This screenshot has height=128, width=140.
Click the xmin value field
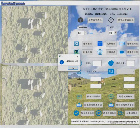pyautogui.click(x=96, y=79)
